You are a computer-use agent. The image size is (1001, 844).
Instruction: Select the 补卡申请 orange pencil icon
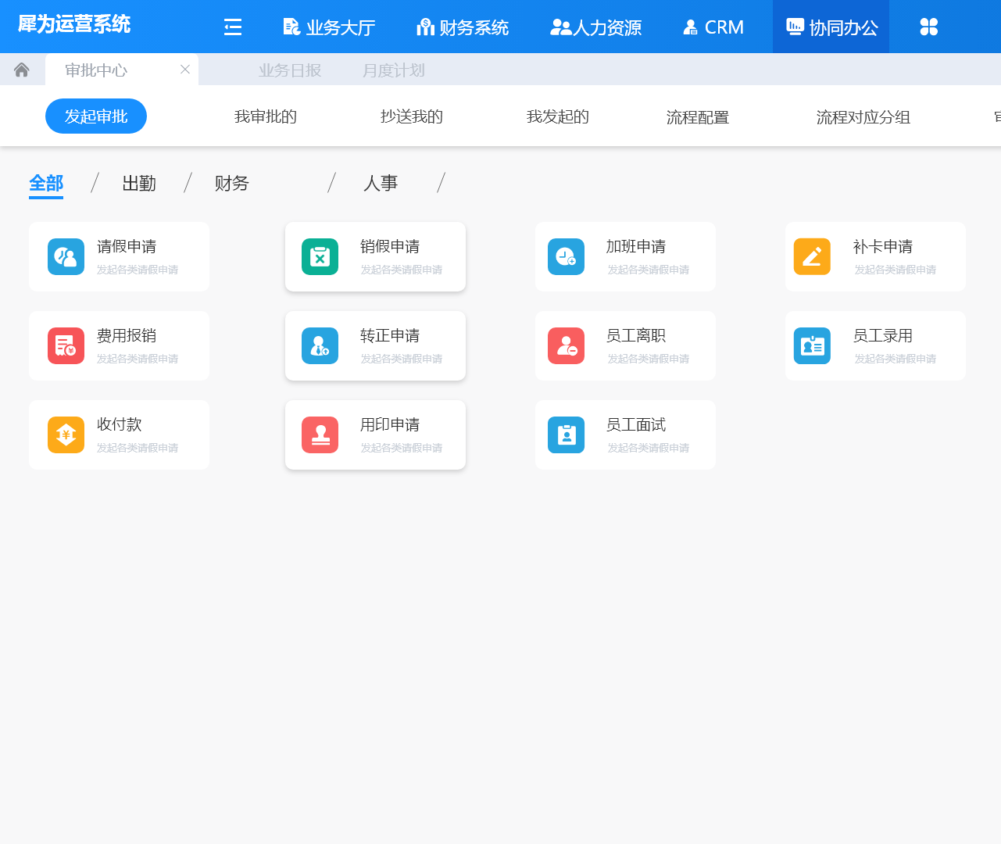click(812, 257)
